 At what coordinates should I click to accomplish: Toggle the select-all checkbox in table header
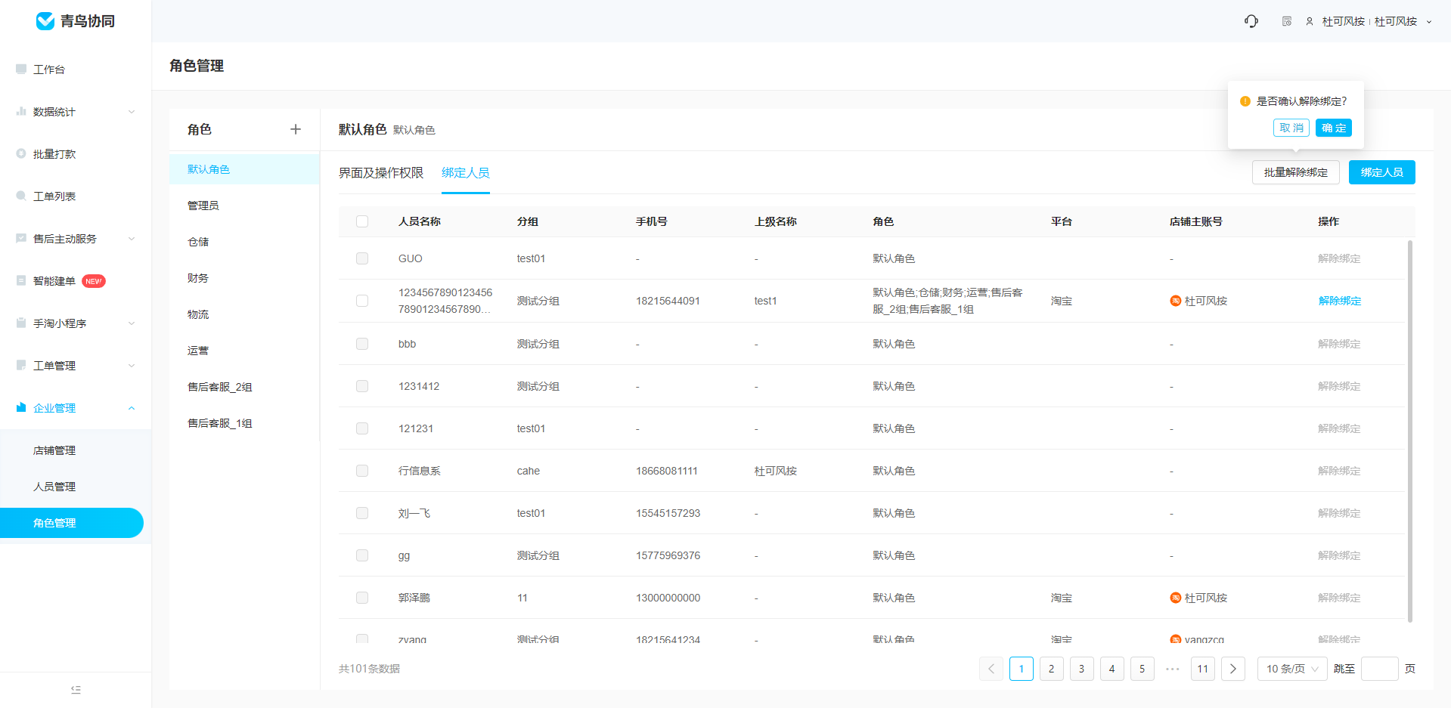(362, 221)
